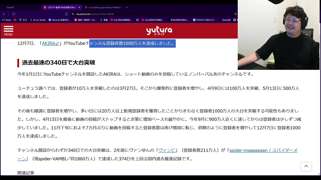This screenshot has height=180, width=321.
Task: Open the 遮音＋吸音が一つに bookmark
Action: pos(85,20)
